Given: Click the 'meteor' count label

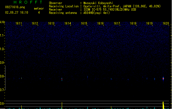Looking at the screenshot, I should click(x=39, y=8).
